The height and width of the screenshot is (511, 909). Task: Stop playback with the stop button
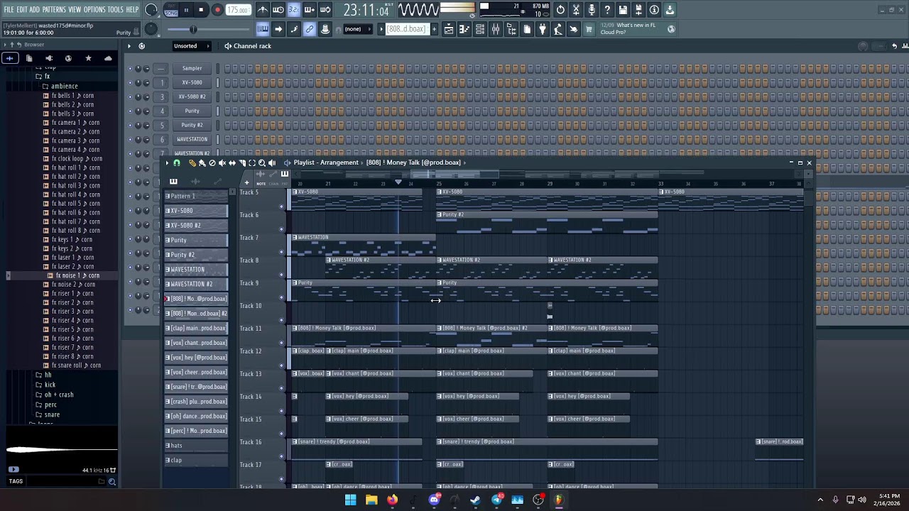201,10
